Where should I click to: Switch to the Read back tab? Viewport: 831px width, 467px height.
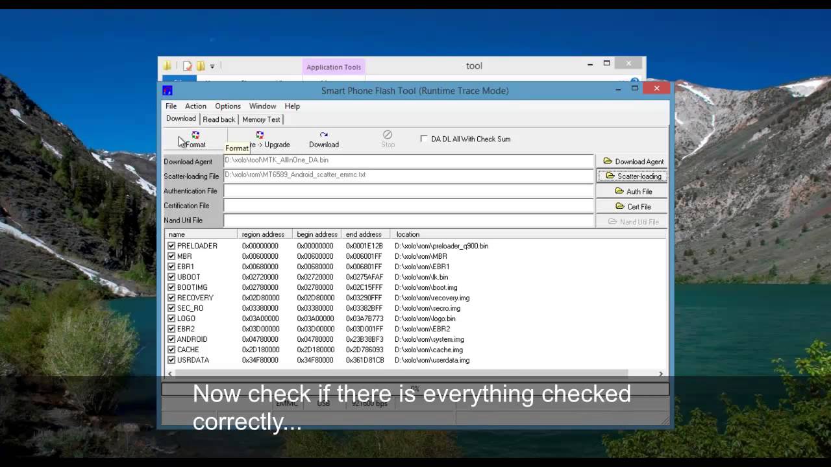(219, 119)
